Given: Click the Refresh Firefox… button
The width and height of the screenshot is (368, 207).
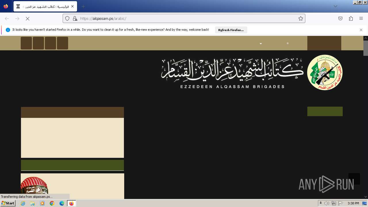Looking at the screenshot, I should click(x=231, y=30).
